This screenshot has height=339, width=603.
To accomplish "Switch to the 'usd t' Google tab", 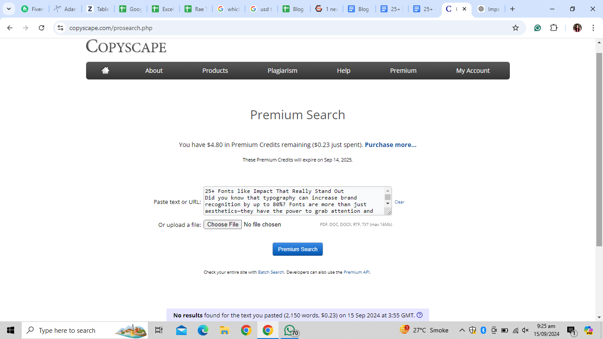I will (x=261, y=9).
